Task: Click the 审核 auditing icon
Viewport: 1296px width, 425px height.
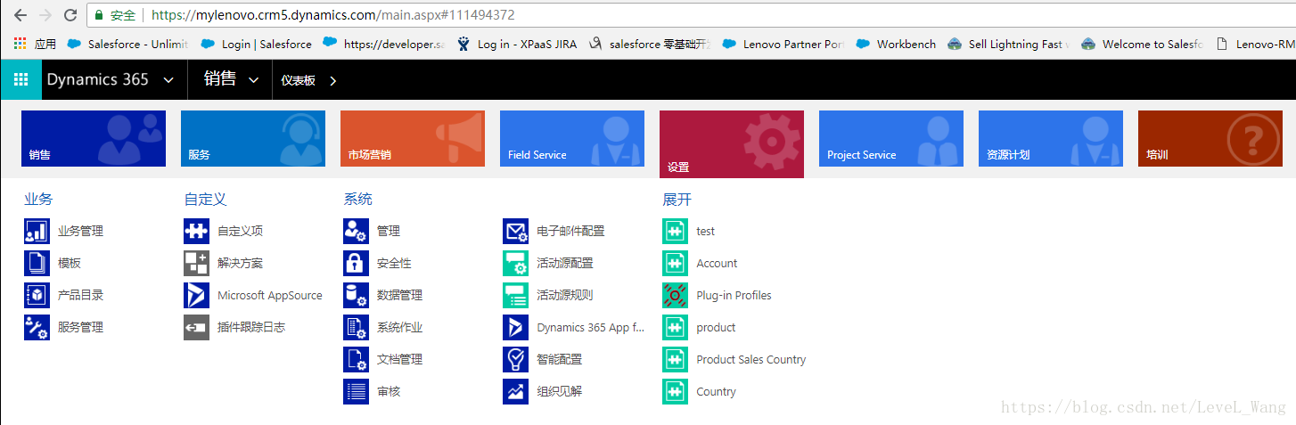Action: click(356, 391)
